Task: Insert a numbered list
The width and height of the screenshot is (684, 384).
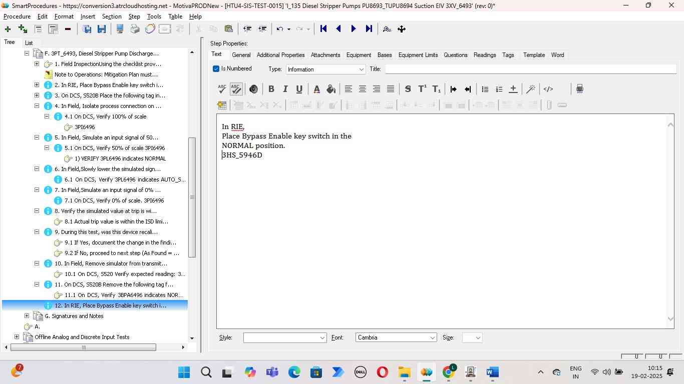Action: click(499, 89)
